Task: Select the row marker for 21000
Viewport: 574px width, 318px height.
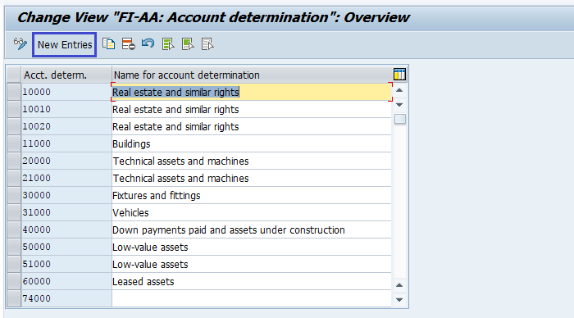Action: tap(14, 178)
